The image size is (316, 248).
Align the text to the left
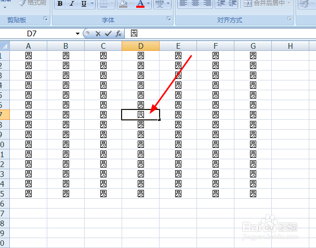[x=183, y=4]
